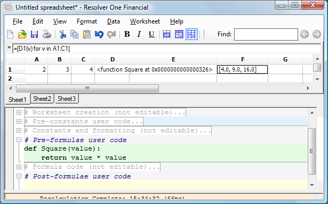This screenshot has height=204, width=328.
Task: Undo the last action
Action: pyautogui.click(x=99, y=34)
